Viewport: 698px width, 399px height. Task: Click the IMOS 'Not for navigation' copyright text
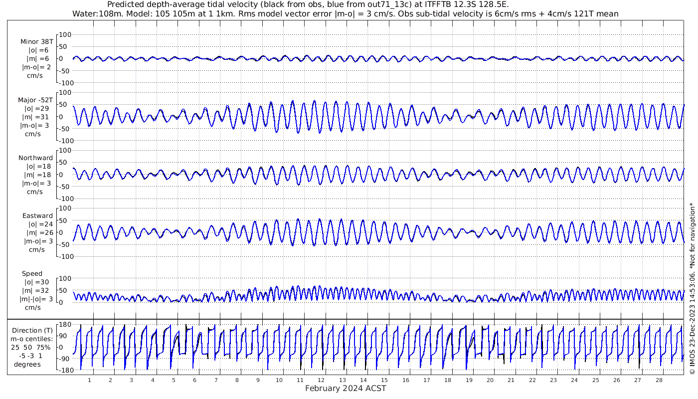[x=692, y=288]
